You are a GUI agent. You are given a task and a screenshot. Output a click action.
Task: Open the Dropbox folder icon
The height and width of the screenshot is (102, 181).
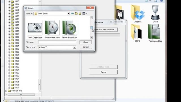tap(137, 13)
